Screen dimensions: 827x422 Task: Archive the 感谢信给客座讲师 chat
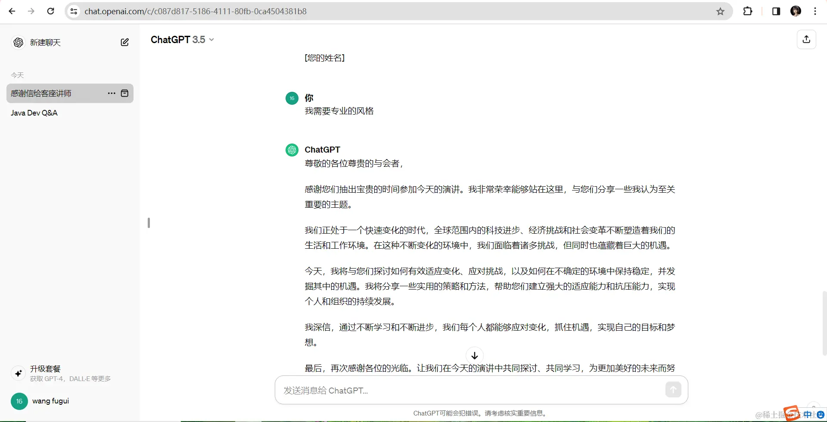(124, 93)
